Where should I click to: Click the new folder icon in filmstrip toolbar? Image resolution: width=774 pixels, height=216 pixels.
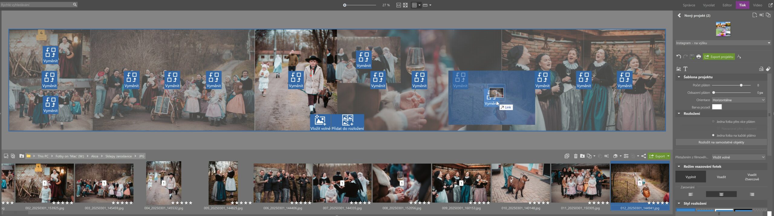(x=582, y=156)
